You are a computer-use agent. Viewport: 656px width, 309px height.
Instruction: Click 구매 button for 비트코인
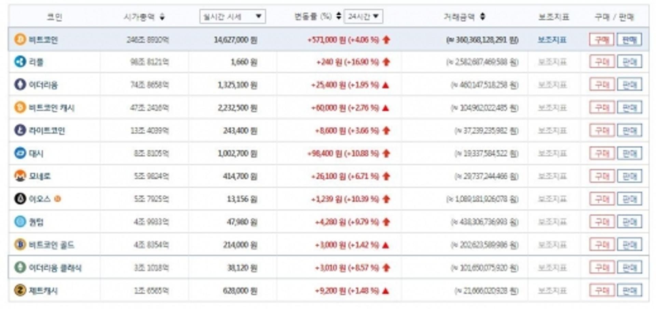click(x=602, y=40)
